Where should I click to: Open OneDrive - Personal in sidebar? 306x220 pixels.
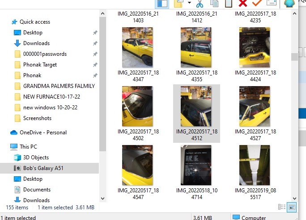click(43, 133)
